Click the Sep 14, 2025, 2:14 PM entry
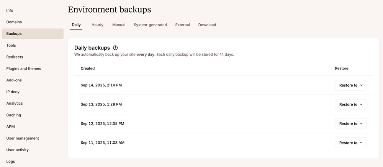 click(101, 85)
